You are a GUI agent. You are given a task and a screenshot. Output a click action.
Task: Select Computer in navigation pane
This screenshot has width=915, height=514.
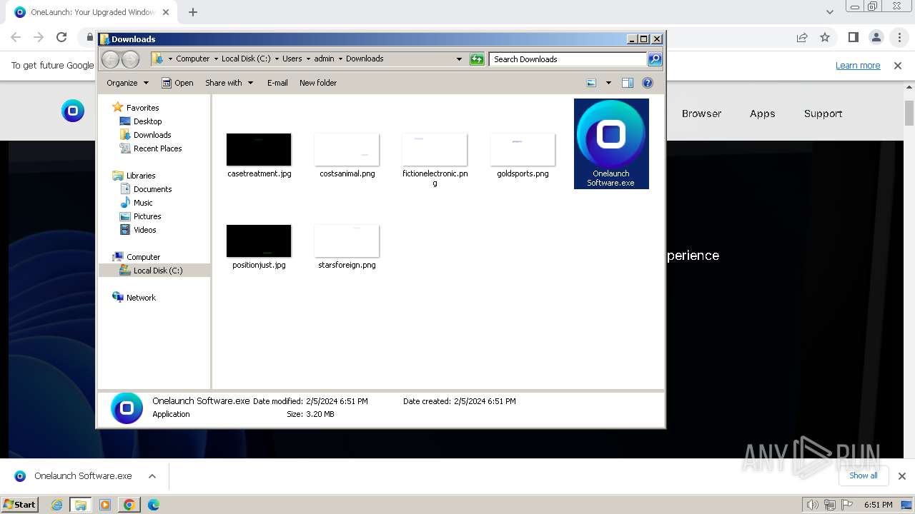tap(143, 257)
